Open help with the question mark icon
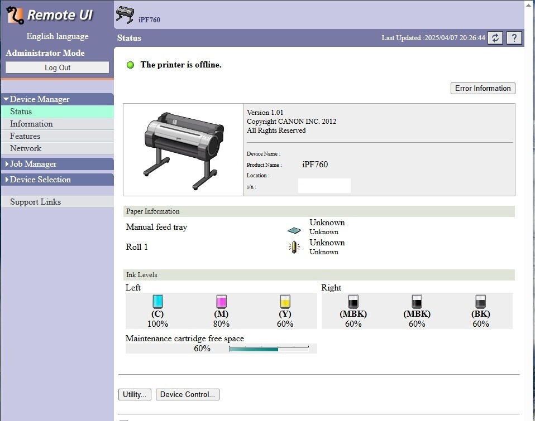This screenshot has height=421, width=535. [514, 38]
